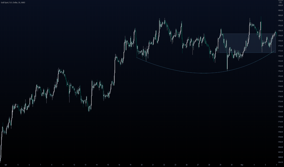This screenshot has height=167, width=284.
Task: Open the USD currency selector
Action: pyautogui.click(x=280, y=2)
